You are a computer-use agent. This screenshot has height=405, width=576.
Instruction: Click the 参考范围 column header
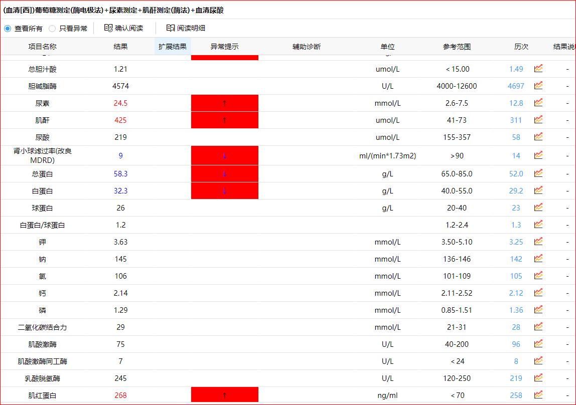[457, 47]
